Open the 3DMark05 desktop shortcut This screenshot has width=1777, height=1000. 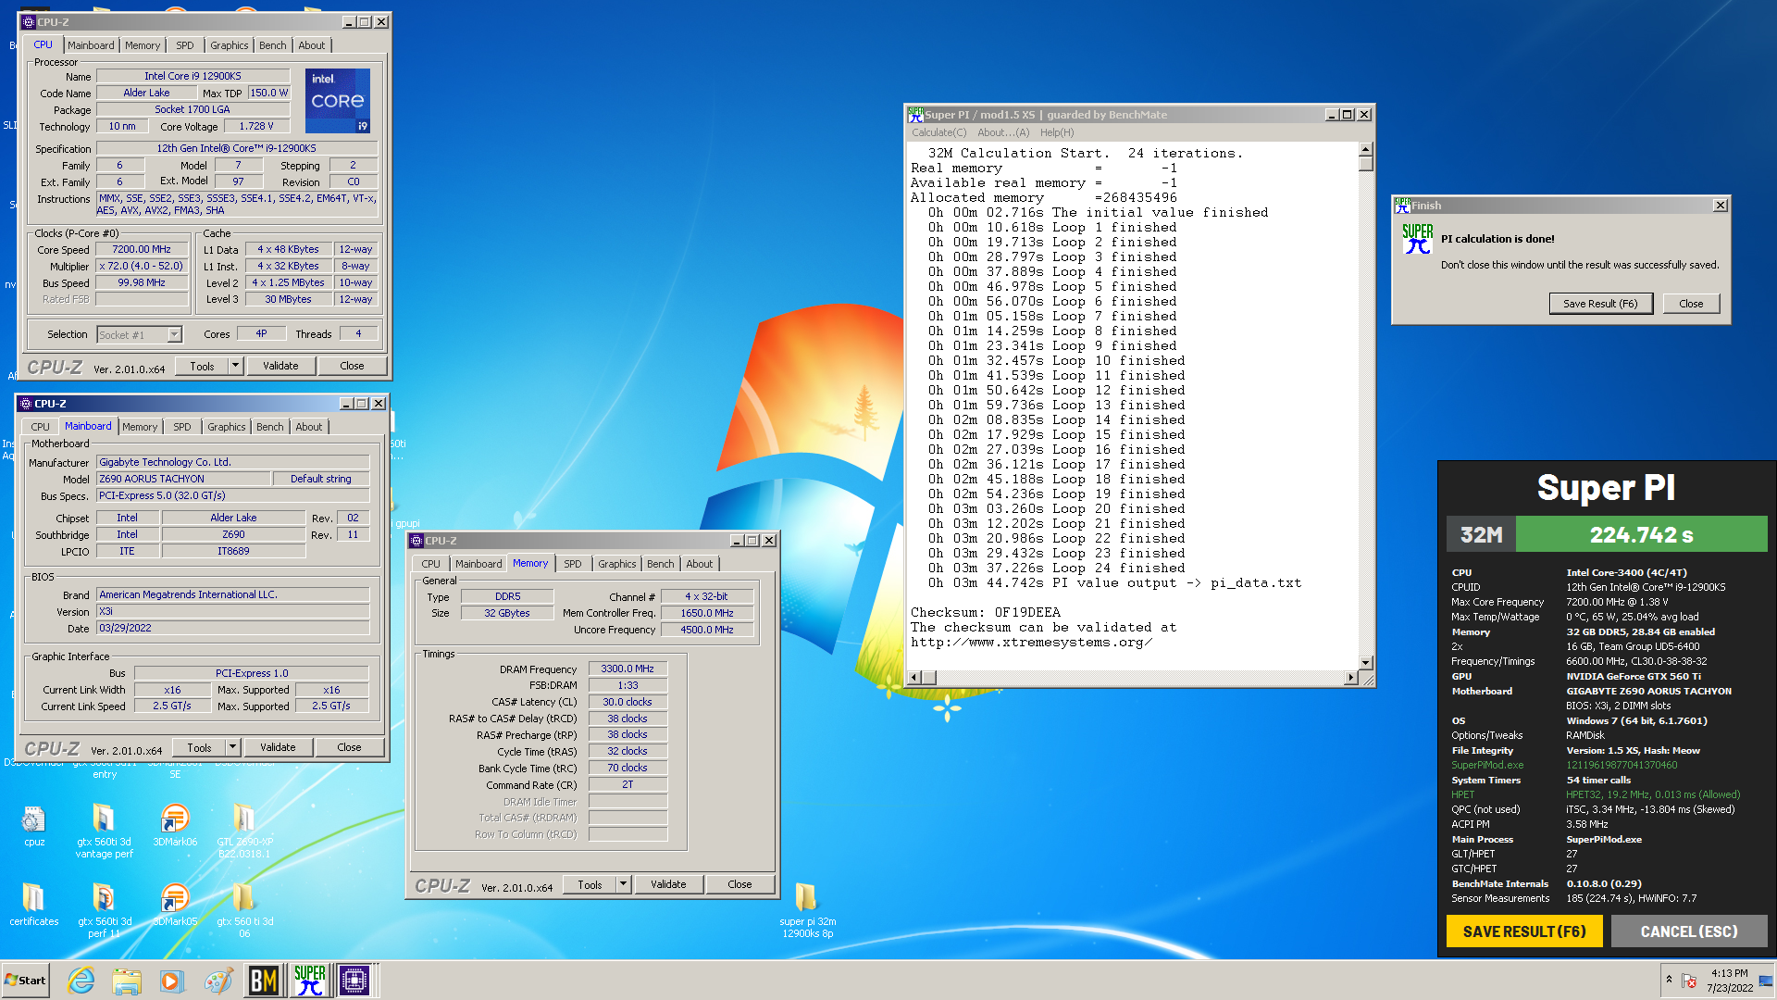[174, 904]
